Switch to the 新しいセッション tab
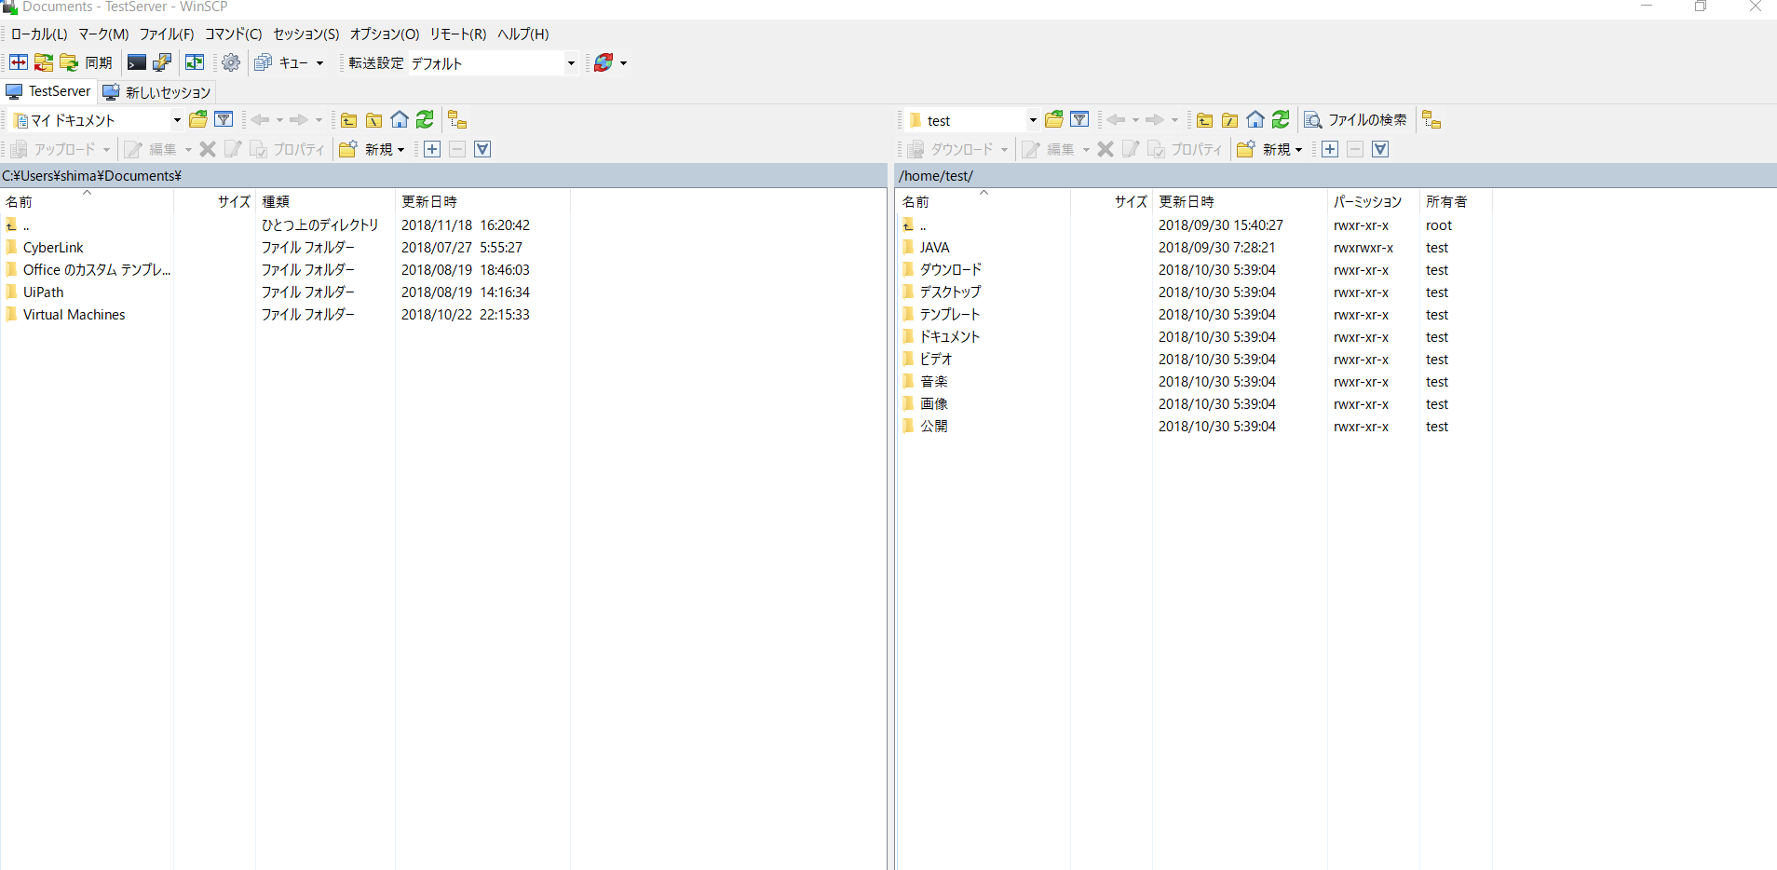Screen dimensions: 1777x870 click(157, 91)
